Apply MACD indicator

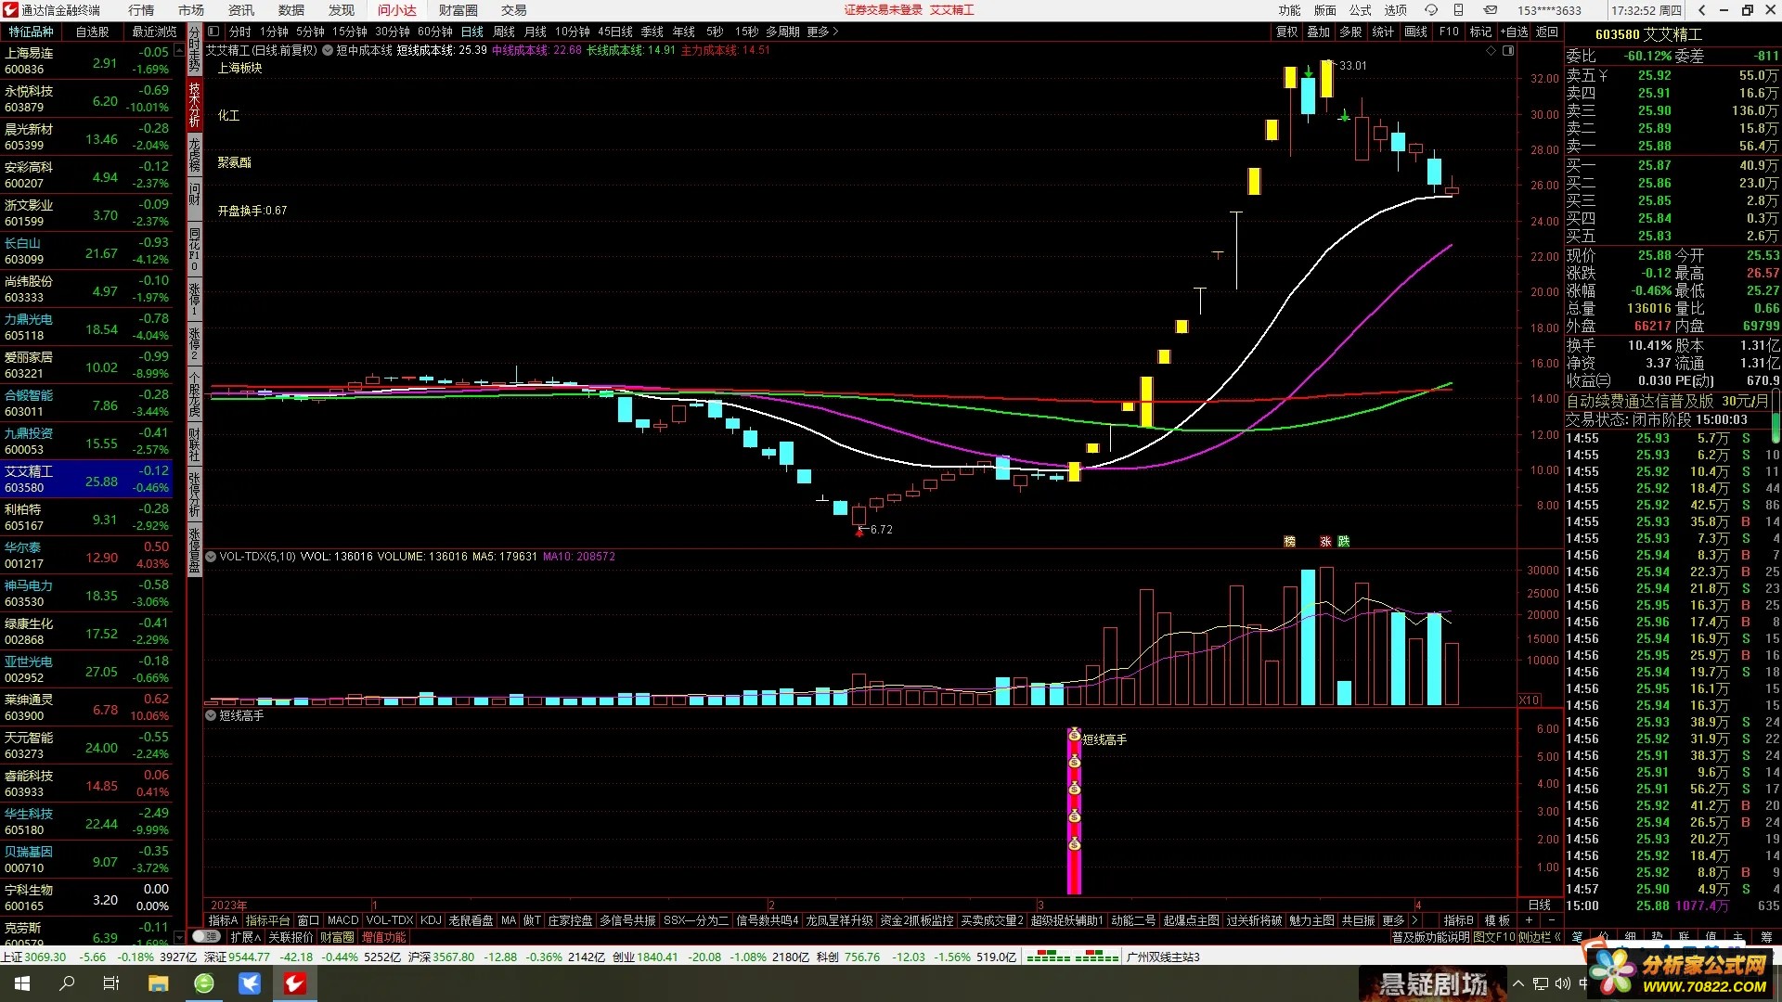point(342,920)
